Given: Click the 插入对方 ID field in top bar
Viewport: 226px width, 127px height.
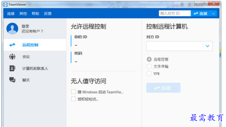Looking at the screenshot, I should (x=175, y=13).
